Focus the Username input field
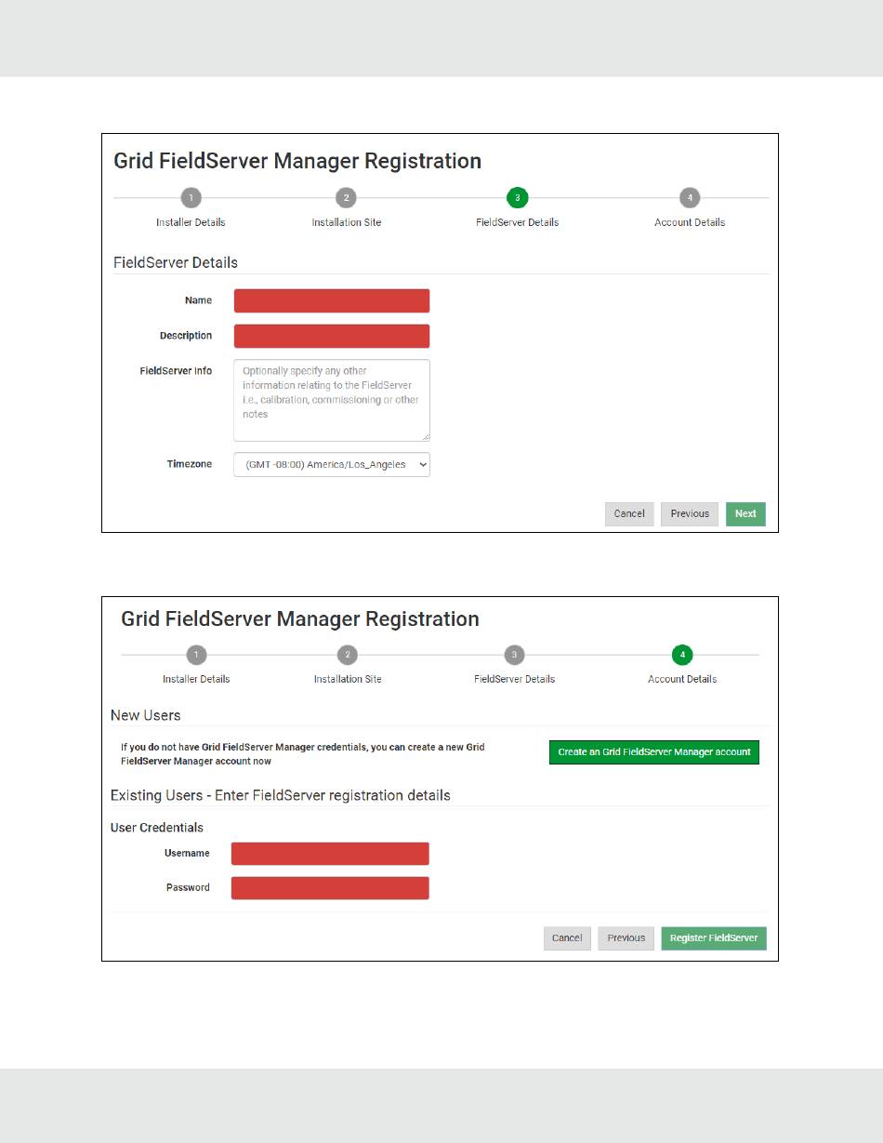 point(330,854)
